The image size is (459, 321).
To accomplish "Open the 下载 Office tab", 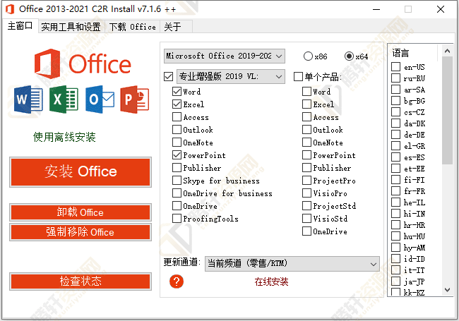I will (132, 27).
